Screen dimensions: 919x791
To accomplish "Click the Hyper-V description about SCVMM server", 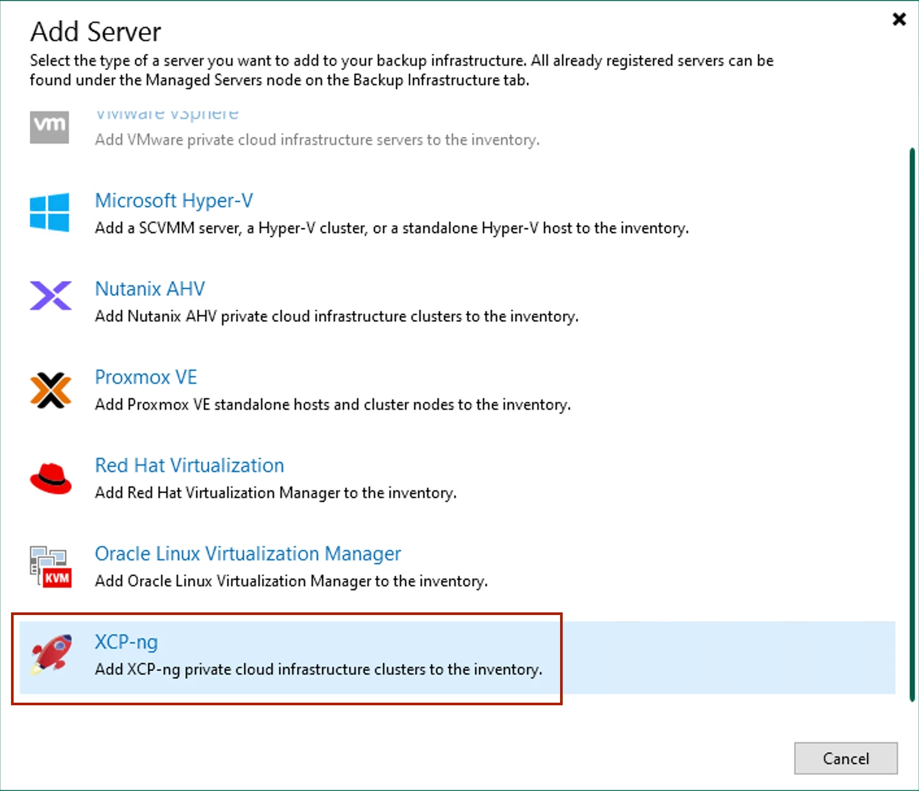I will click(x=391, y=228).
